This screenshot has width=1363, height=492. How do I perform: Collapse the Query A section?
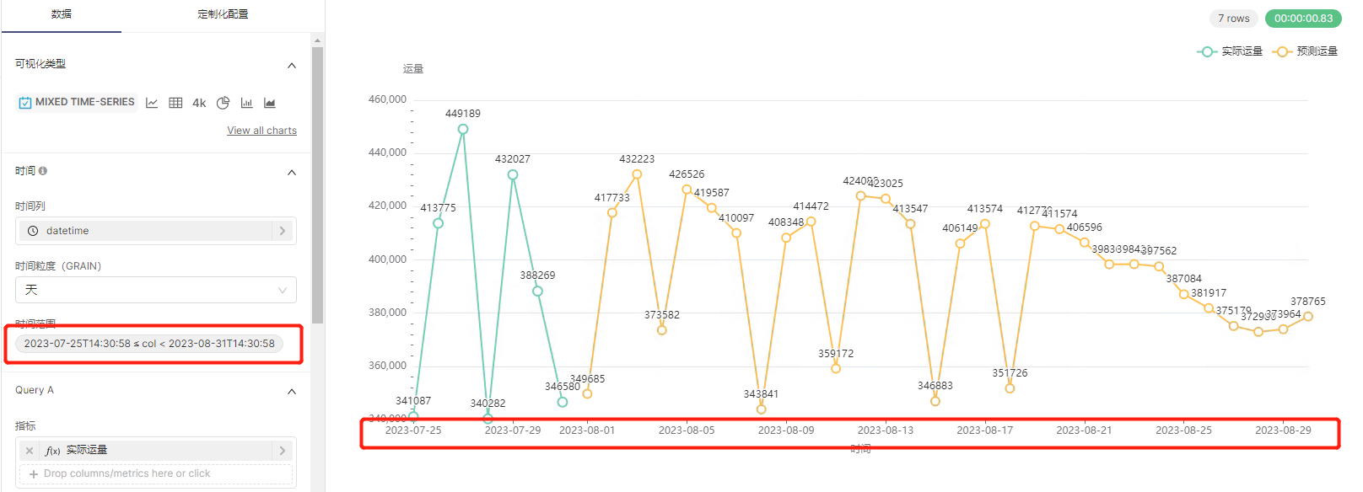292,391
